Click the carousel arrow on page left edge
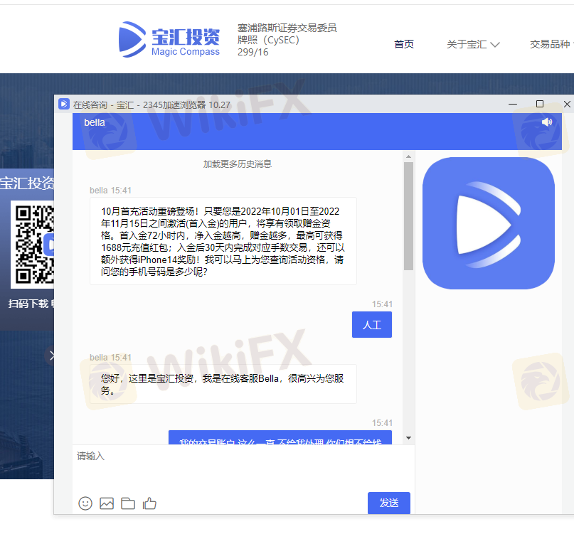The height and width of the screenshot is (534, 574). (x=50, y=356)
